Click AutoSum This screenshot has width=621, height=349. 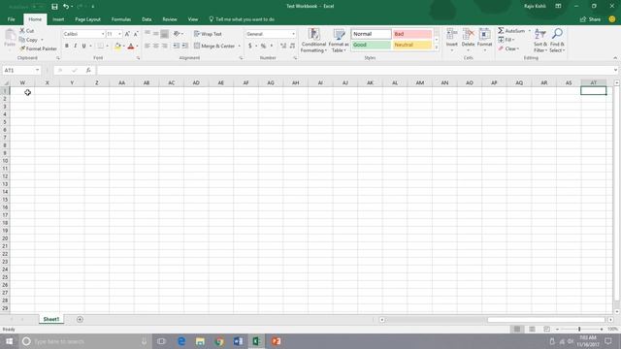pyautogui.click(x=511, y=31)
